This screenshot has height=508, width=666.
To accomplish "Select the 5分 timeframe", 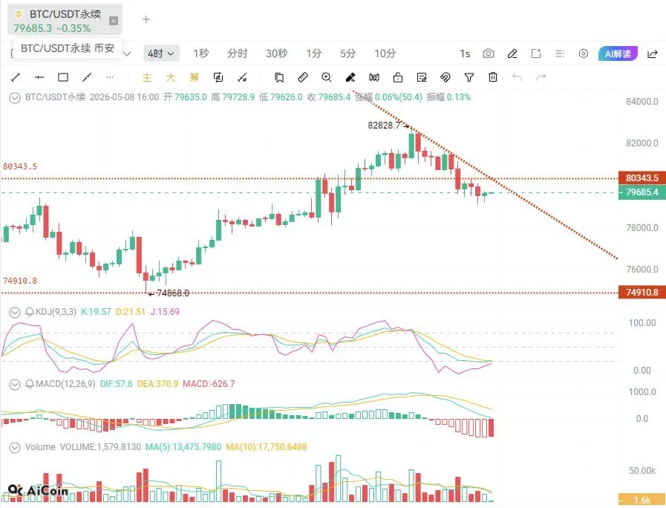I will pos(347,53).
